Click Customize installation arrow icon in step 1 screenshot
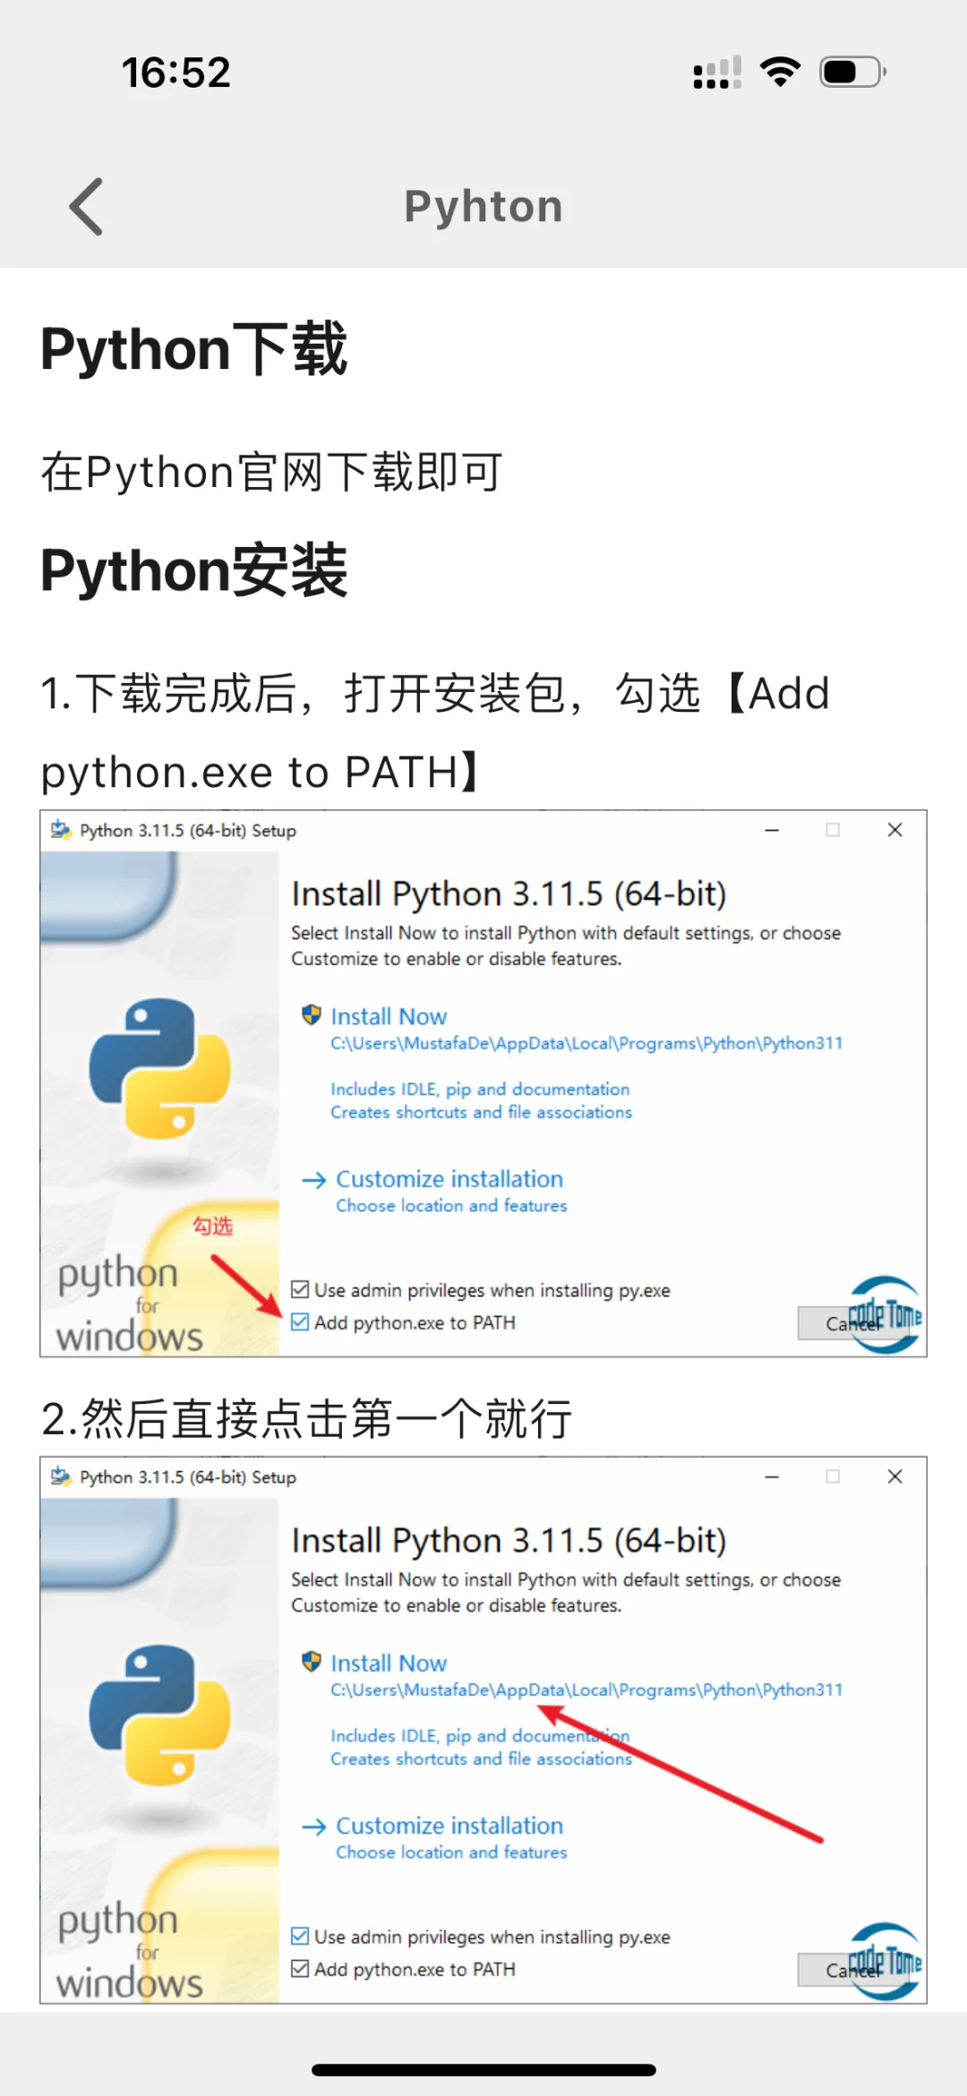Image resolution: width=967 pixels, height=2096 pixels. pyautogui.click(x=313, y=1180)
